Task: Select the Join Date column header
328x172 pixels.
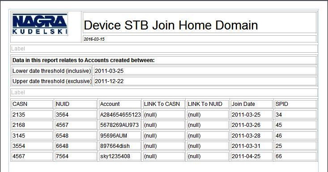Action: [251, 104]
